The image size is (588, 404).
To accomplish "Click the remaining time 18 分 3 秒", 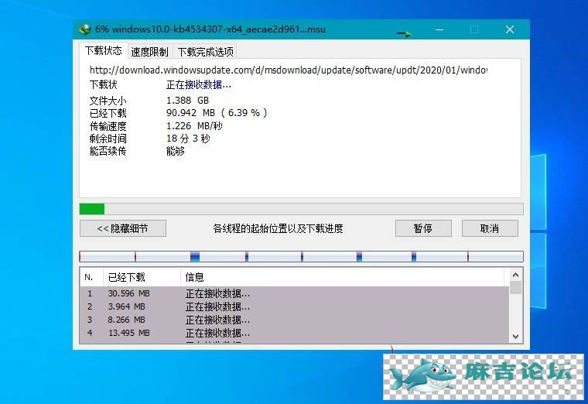I will coord(188,139).
